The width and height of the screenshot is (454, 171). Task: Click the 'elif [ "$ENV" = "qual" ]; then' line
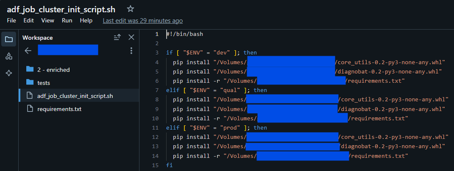(x=217, y=90)
